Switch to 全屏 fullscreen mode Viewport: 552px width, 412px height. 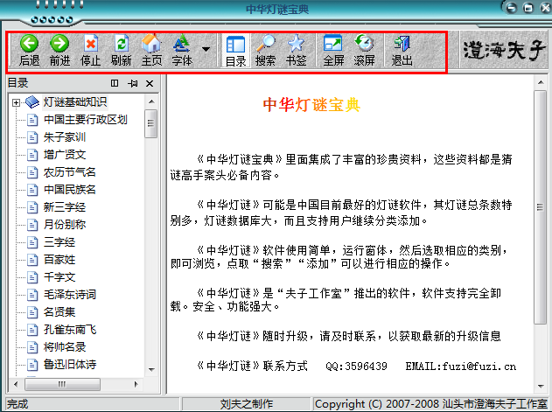(333, 51)
